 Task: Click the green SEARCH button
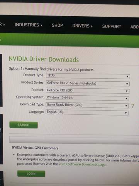point(24,125)
